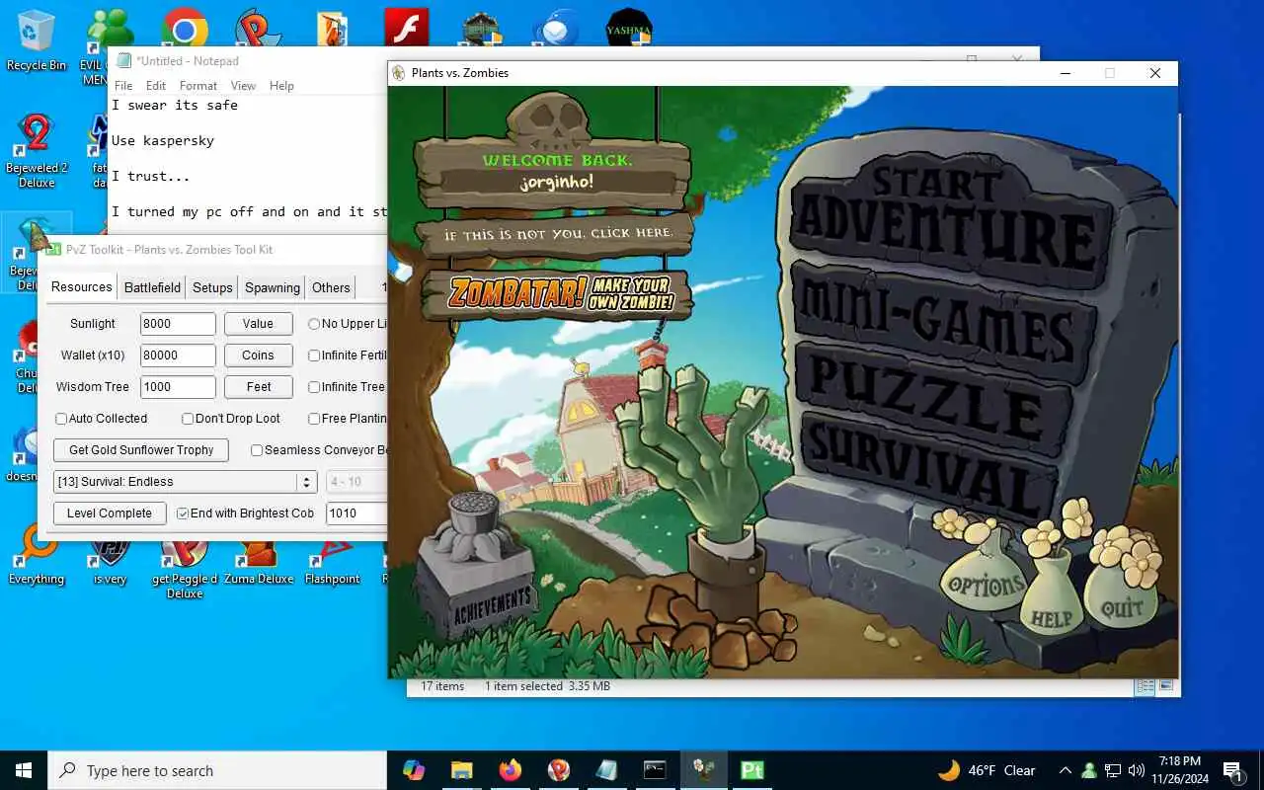The image size is (1264, 790).
Task: Open the Adobe Flash desktop icon
Action: pos(406,28)
